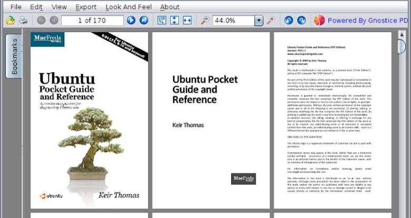Open the Export menu
Screen dimensions: 411x218
pyautogui.click(x=86, y=7)
